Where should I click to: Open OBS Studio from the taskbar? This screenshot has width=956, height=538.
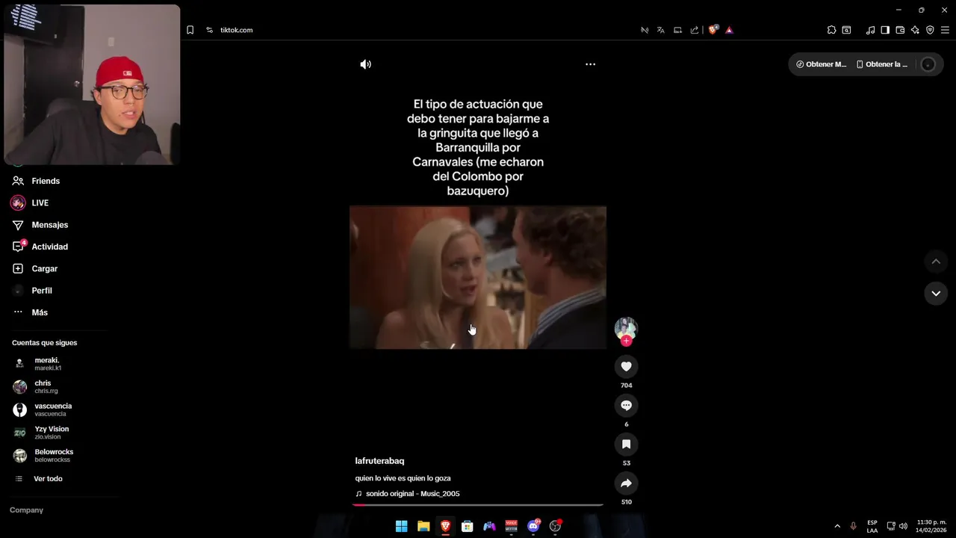click(555, 526)
